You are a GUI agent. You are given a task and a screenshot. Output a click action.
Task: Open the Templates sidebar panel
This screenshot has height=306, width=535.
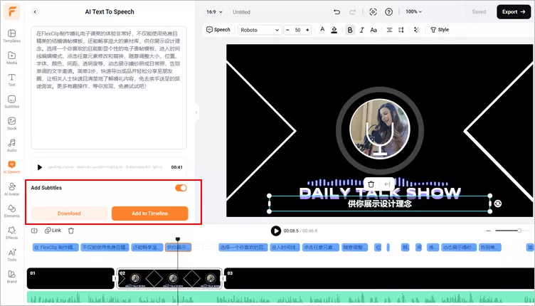tap(11, 36)
